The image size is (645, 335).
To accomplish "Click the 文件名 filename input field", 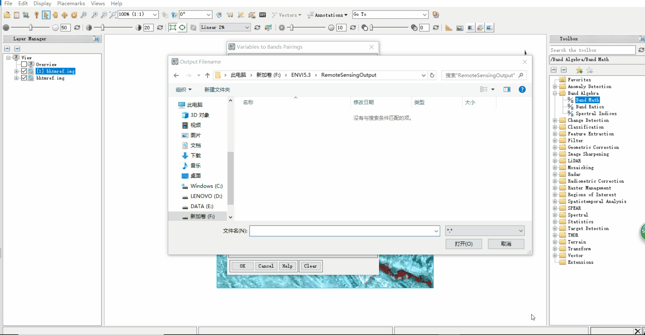I will tap(344, 231).
